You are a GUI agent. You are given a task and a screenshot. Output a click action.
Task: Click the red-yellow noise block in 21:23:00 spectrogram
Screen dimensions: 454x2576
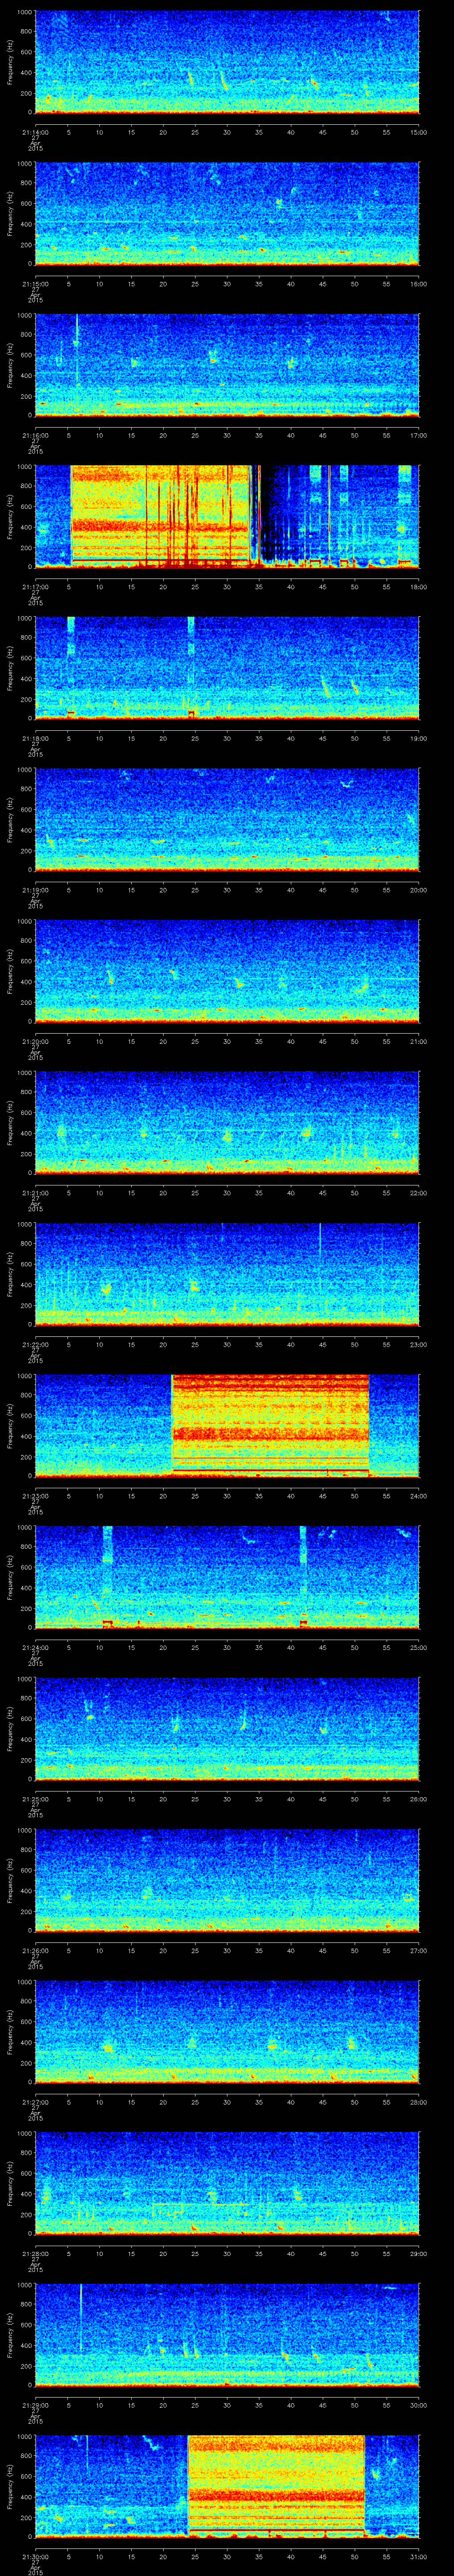click(x=270, y=1426)
